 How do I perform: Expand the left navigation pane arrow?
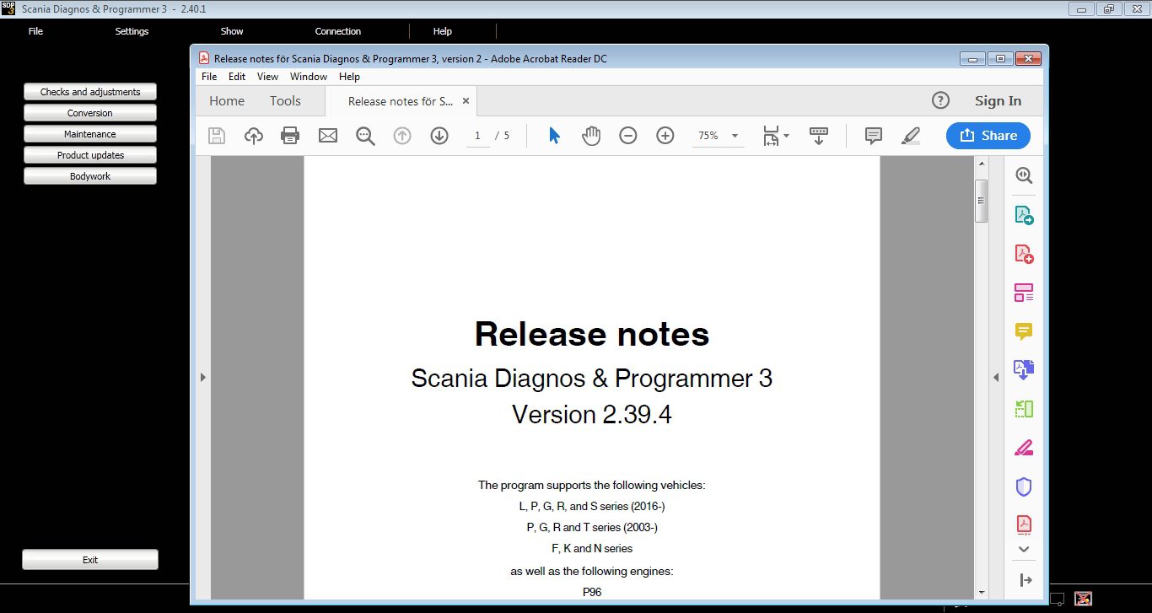click(x=202, y=377)
